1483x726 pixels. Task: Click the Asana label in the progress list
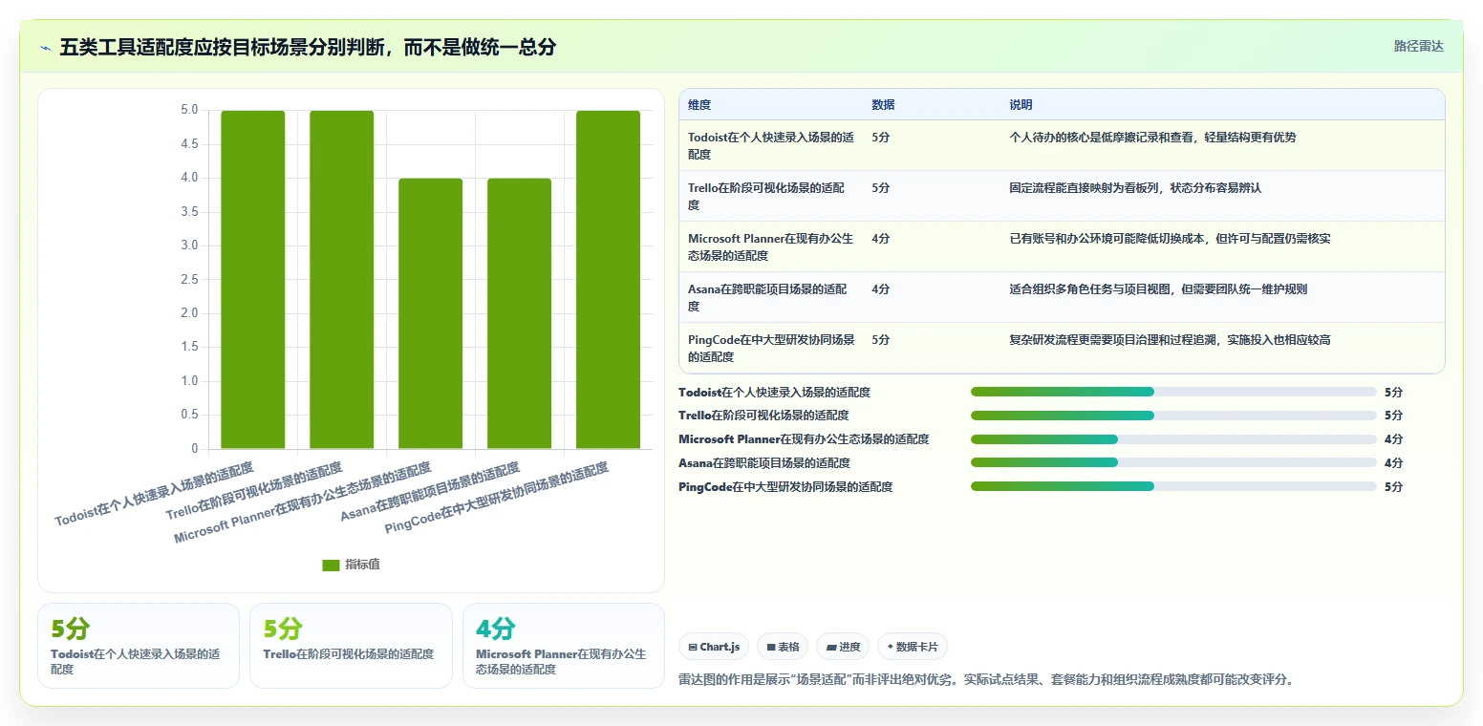(x=763, y=464)
